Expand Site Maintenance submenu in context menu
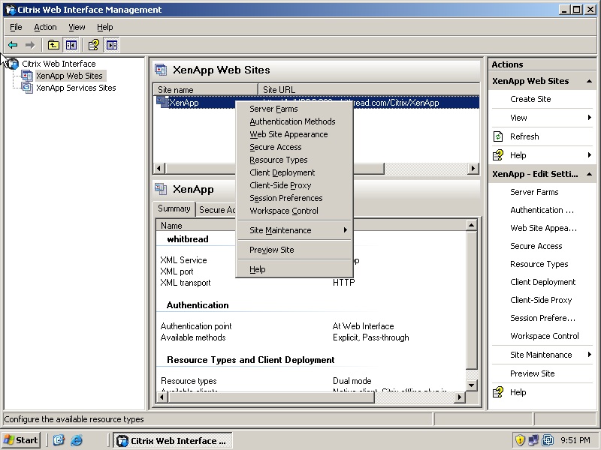This screenshot has height=450, width=601. pos(294,230)
